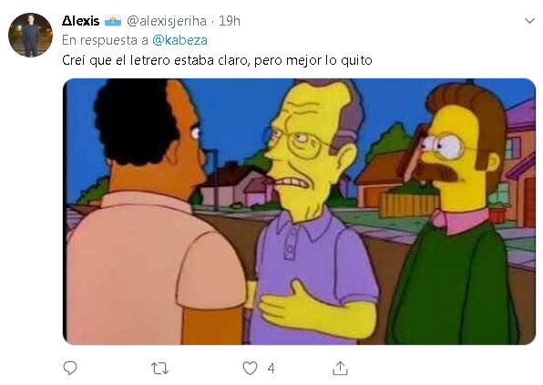Open Alexis display name profile
The height and width of the screenshot is (385, 543).
[81, 21]
